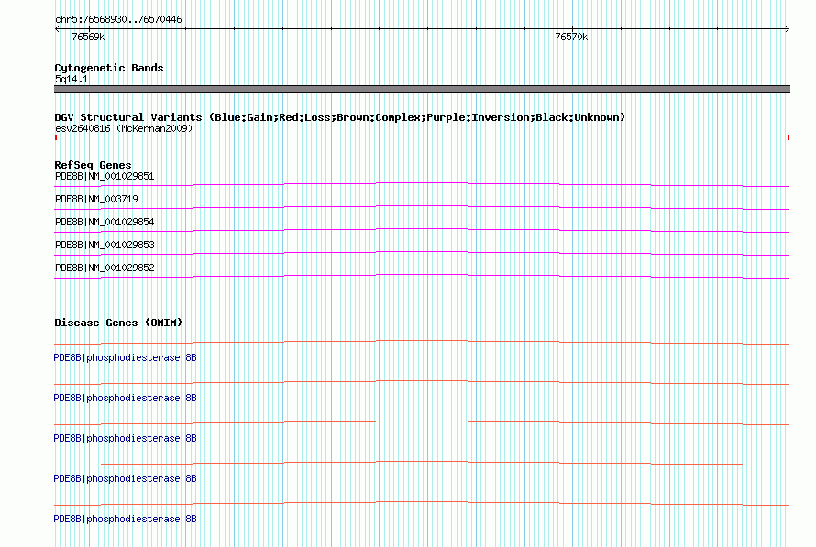Image resolution: width=816 pixels, height=547 pixels.
Task: Click the red esv2640816 loss variant line
Action: coord(422,137)
